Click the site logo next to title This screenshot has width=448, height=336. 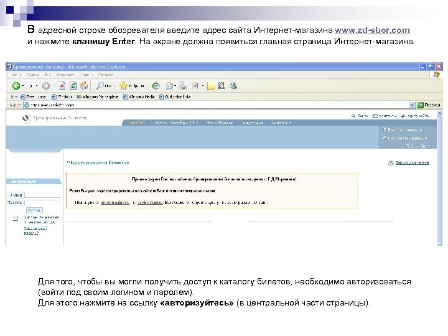click(x=26, y=118)
